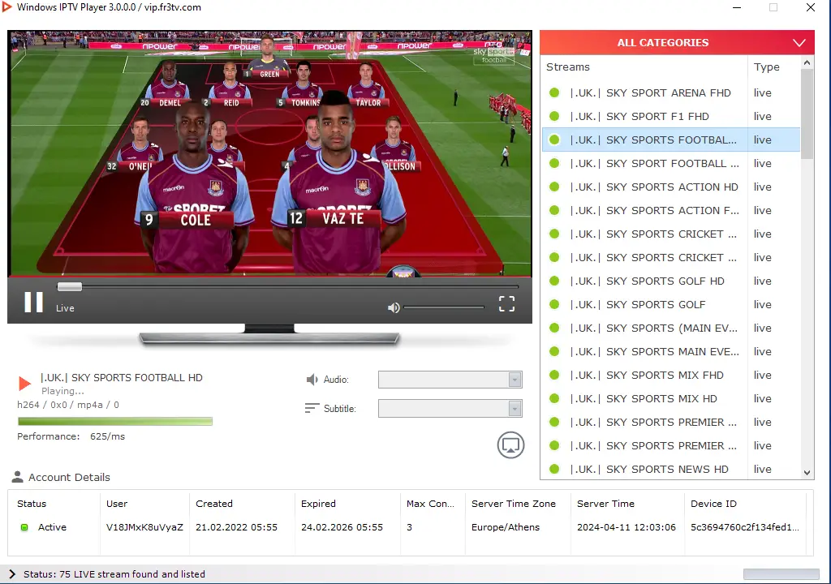Expand the status bar chevron
Screen dimensions: 831x584
coord(12,574)
